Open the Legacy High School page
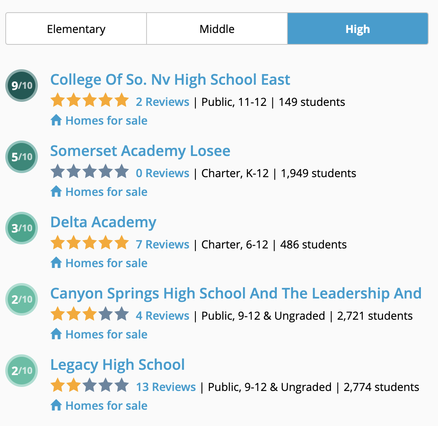438x426 pixels. [117, 365]
